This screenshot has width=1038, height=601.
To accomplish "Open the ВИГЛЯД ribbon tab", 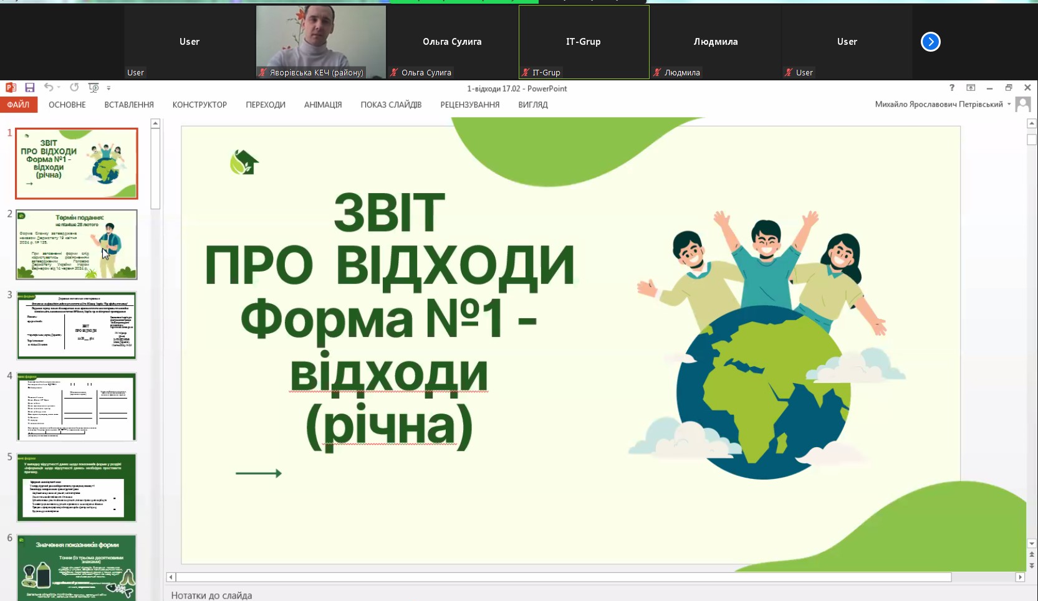I will click(x=533, y=105).
